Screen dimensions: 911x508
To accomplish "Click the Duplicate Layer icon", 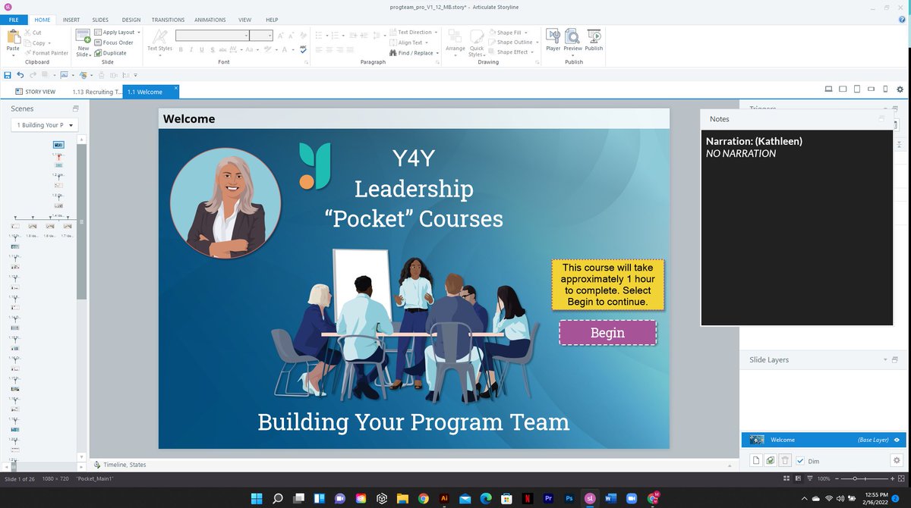I will [771, 460].
